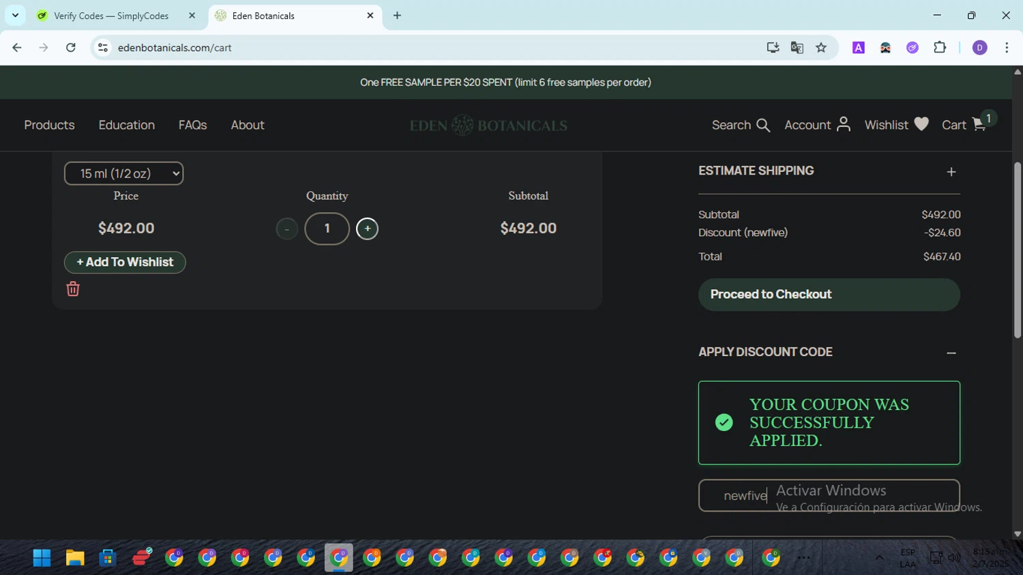1023x575 pixels.
Task: Click the install app icon in address bar
Action: coord(773,48)
